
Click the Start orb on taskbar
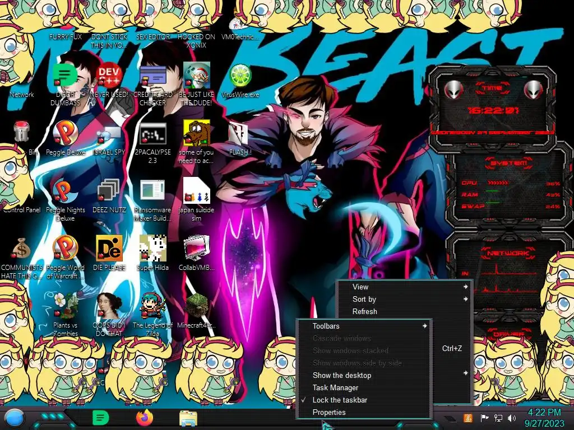[14, 418]
